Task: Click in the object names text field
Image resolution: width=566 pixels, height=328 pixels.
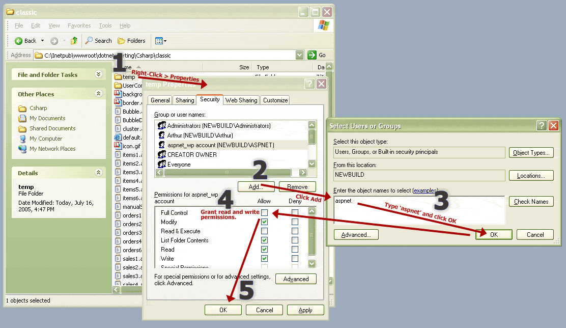Action: coord(419,210)
